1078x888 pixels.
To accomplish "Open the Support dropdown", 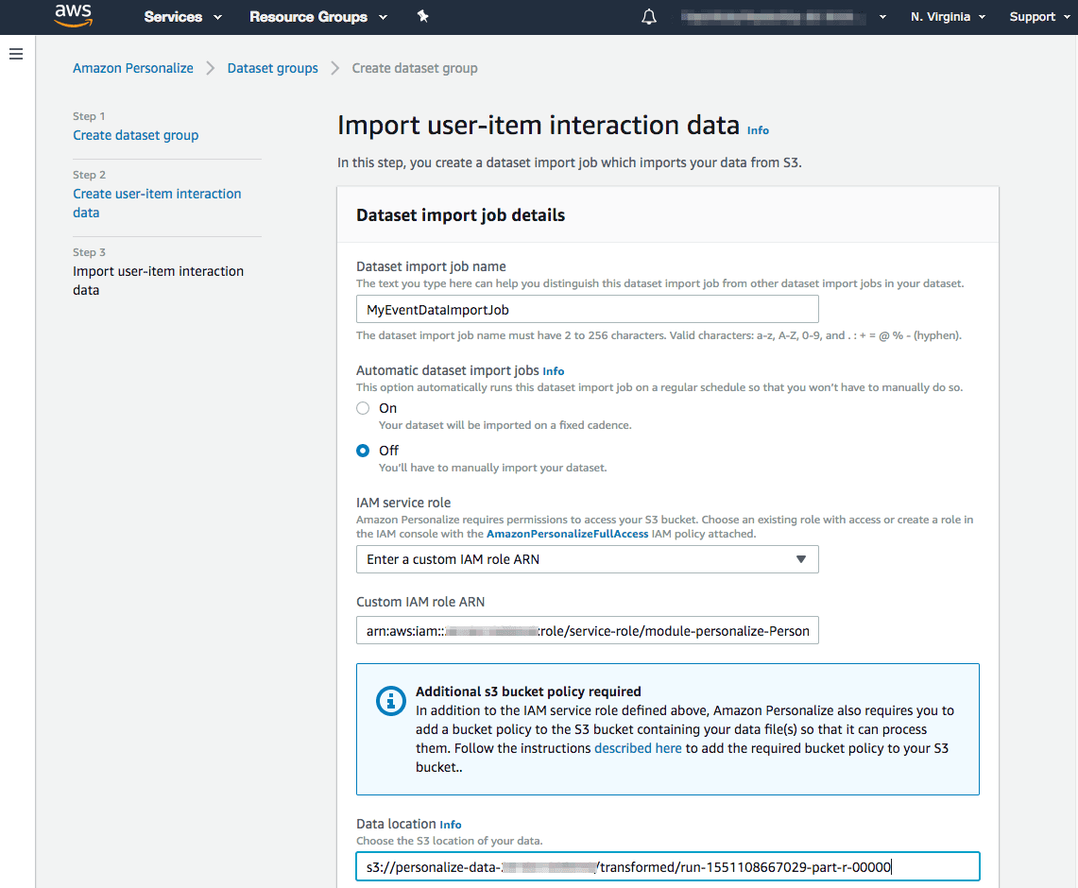I will pos(1037,16).
